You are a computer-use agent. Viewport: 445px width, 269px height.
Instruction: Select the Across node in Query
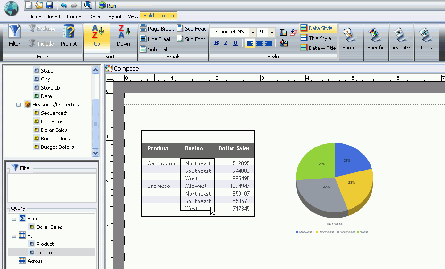tap(31, 261)
